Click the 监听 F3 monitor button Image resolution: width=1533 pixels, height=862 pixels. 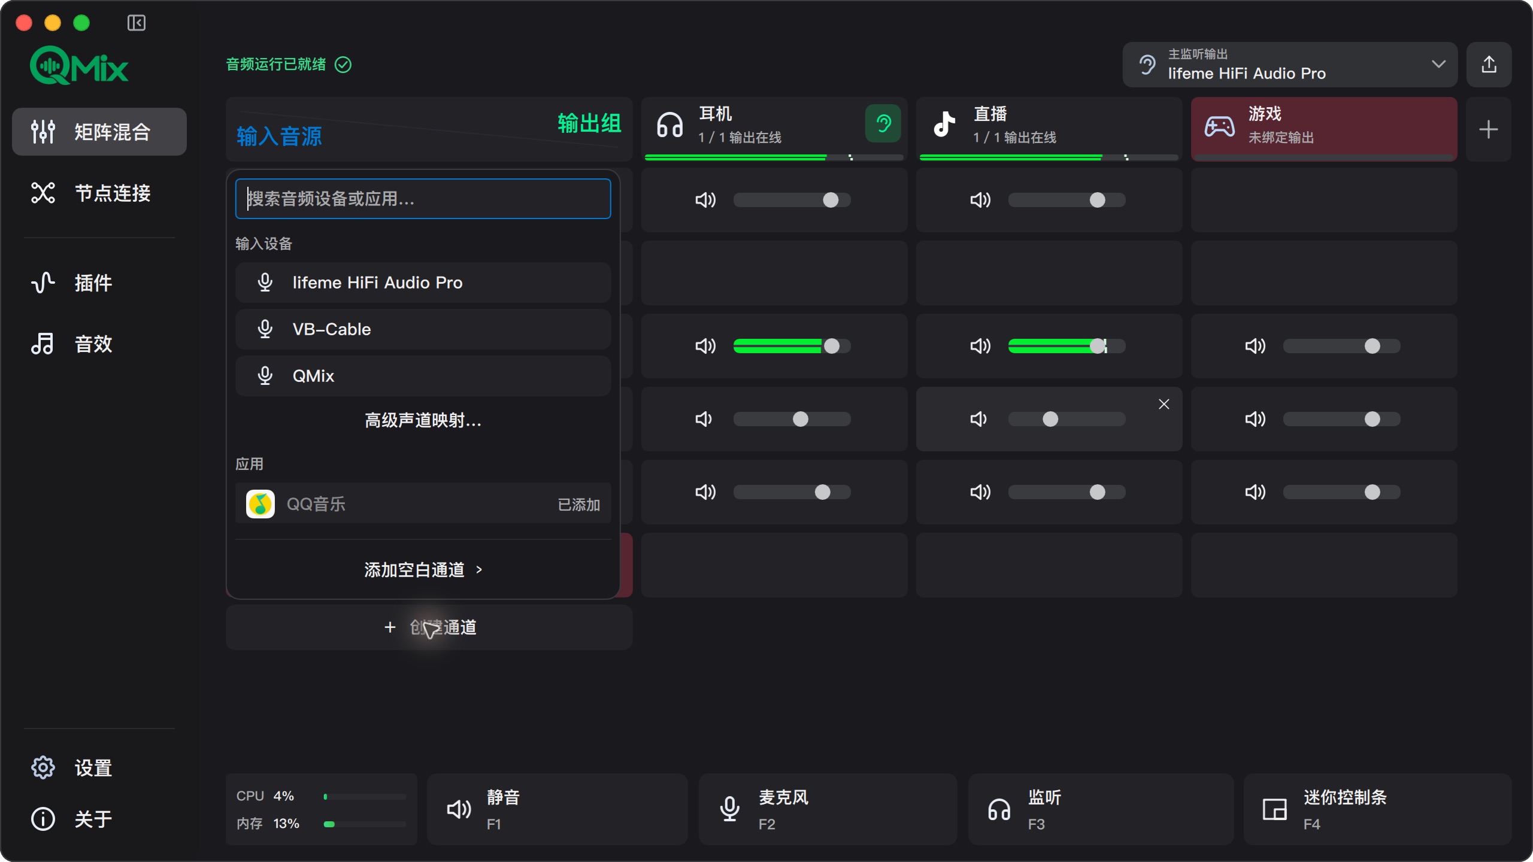1101,809
